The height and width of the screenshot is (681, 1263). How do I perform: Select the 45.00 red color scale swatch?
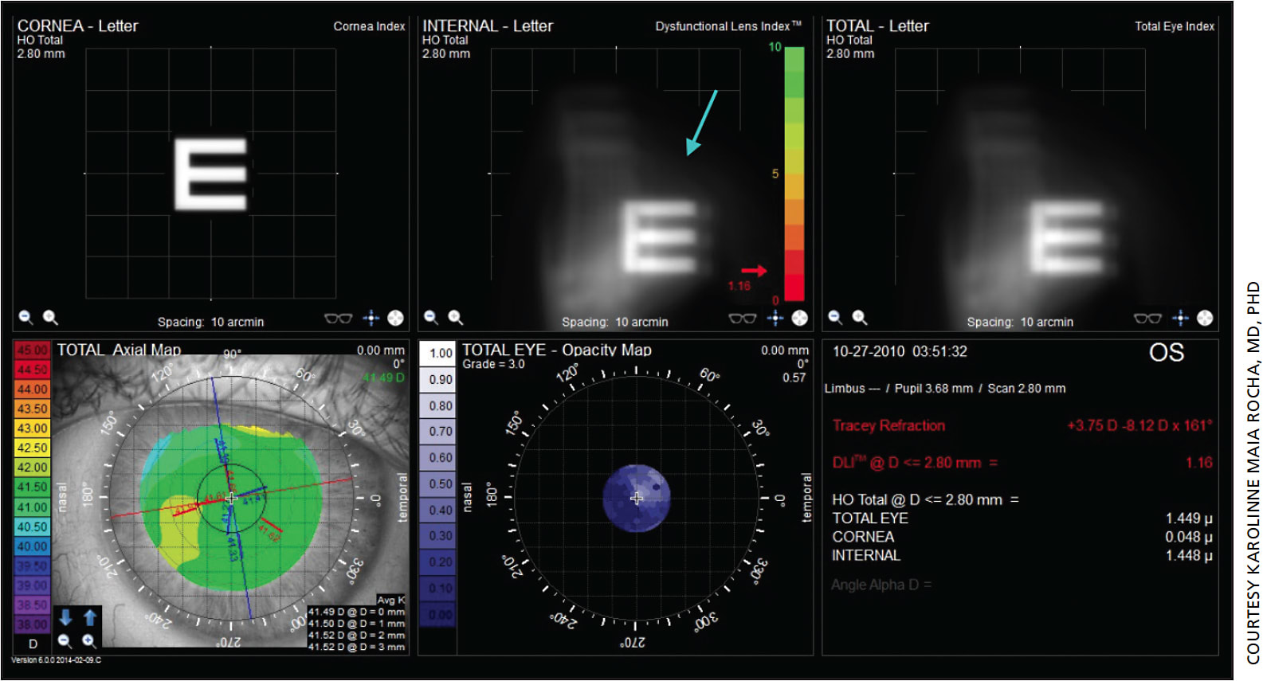click(x=32, y=350)
